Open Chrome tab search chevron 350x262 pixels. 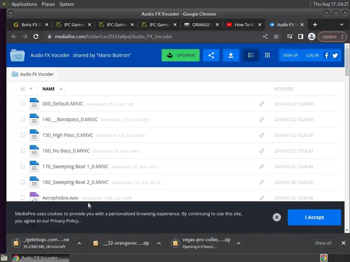pos(341,25)
